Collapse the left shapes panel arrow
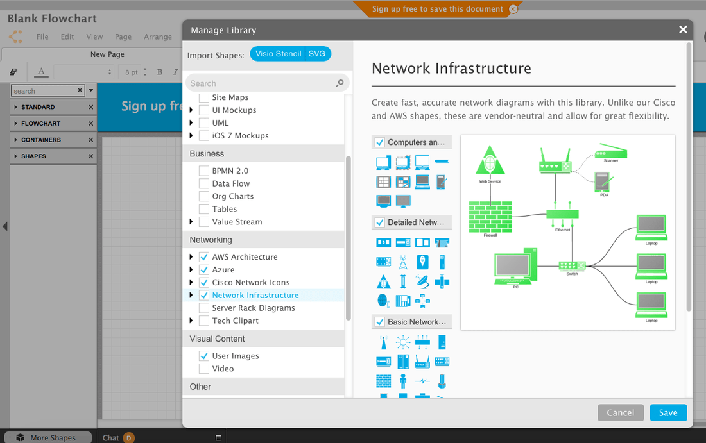The image size is (706, 443). (x=5, y=226)
